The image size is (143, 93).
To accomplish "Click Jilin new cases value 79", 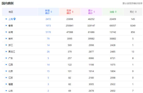I will [x=48, y=39].
